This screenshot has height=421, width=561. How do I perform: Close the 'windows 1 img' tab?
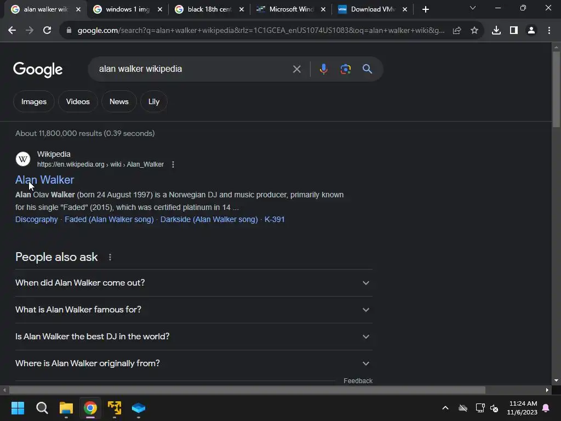tap(160, 9)
